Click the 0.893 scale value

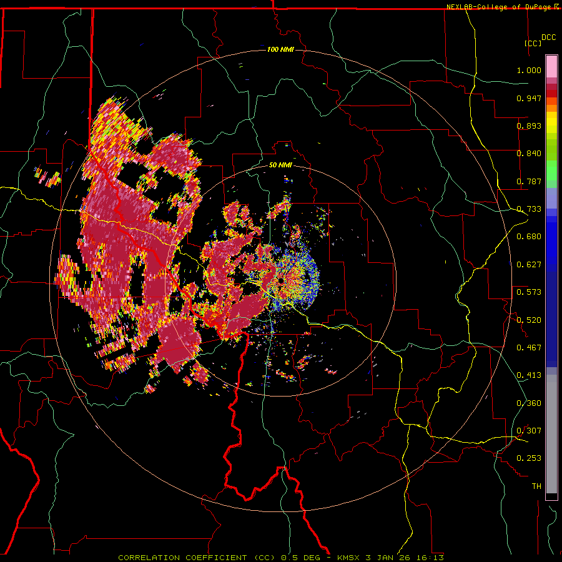point(529,126)
